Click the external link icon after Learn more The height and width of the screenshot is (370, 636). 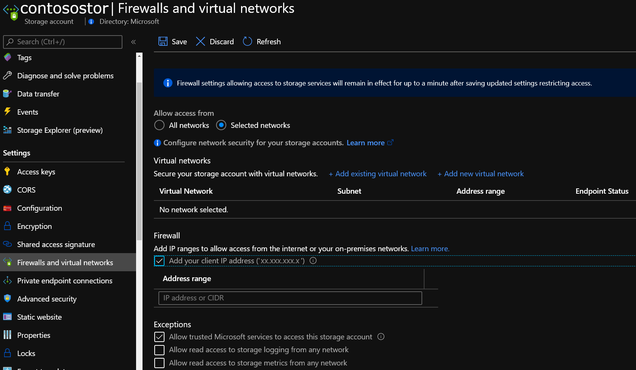coord(390,142)
